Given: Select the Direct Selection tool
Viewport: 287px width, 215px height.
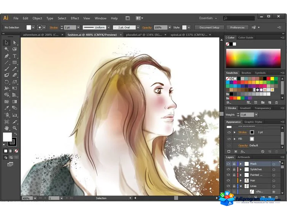Looking at the screenshot, I should point(15,43).
